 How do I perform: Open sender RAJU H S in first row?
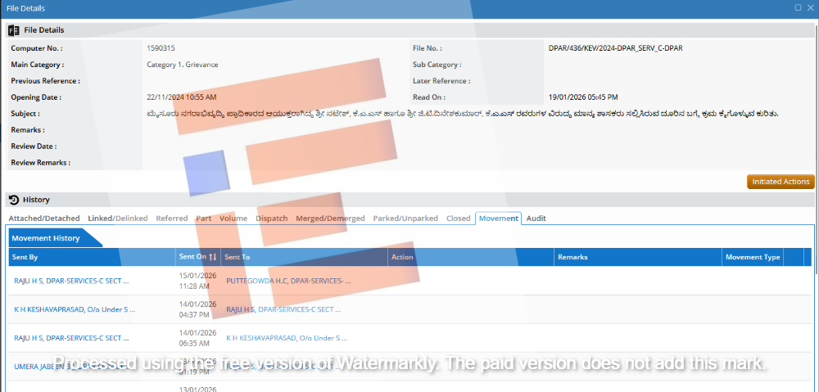click(70, 281)
